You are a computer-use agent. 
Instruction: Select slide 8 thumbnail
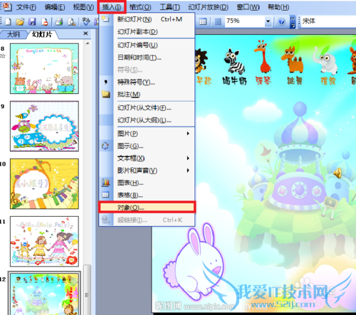[44, 68]
